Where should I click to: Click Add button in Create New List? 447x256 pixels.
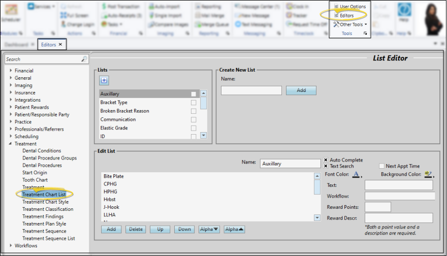click(301, 90)
